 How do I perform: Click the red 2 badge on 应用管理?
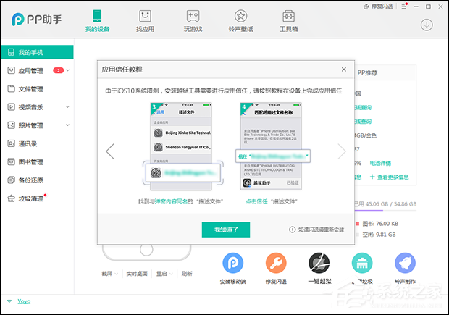58,70
